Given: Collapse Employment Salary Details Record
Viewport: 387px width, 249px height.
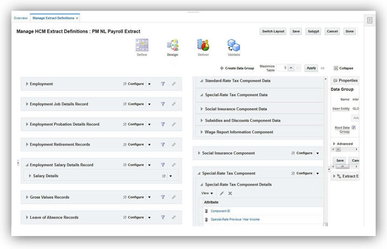Looking at the screenshot, I should pos(27,165).
